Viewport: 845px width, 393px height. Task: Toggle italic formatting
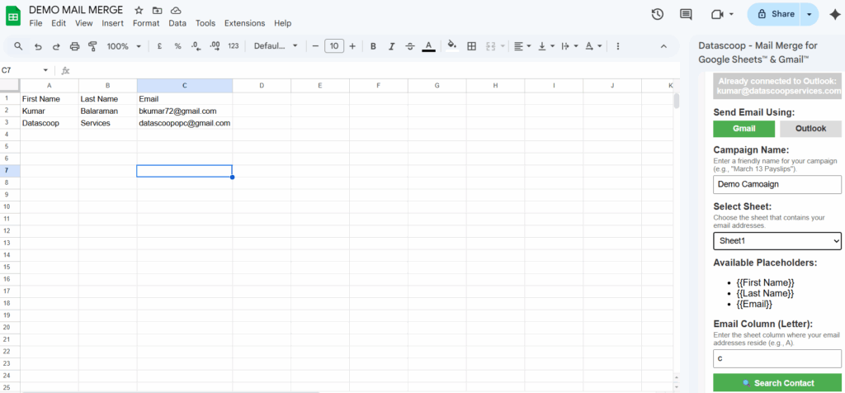pyautogui.click(x=391, y=46)
